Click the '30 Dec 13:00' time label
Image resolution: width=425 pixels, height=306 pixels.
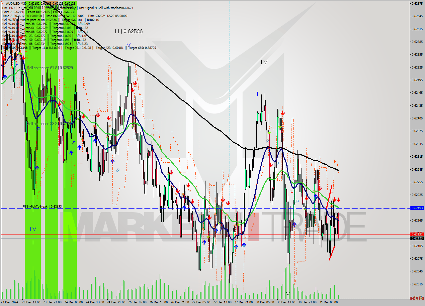(x=287, y=302)
